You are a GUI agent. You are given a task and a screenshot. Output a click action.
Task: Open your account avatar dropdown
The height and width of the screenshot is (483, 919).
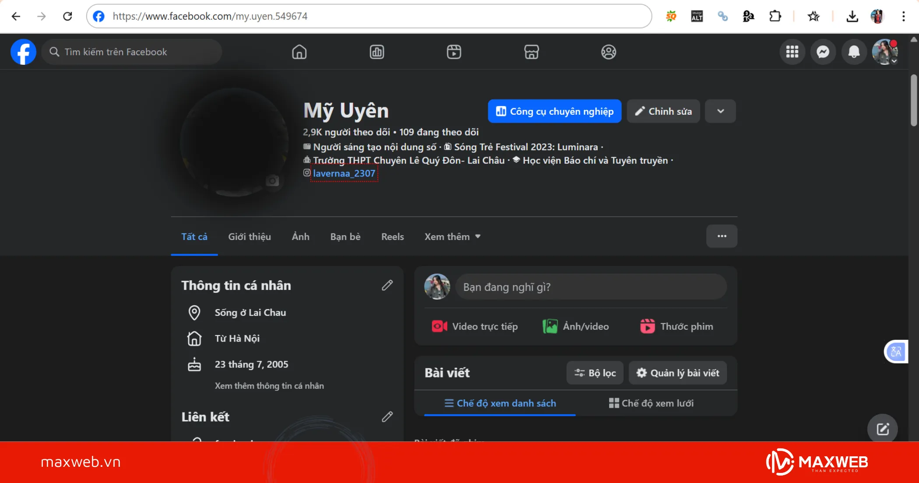[x=885, y=52]
